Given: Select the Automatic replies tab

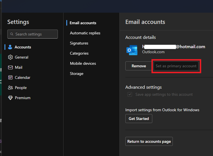Looking at the screenshot, I should click(x=85, y=33).
